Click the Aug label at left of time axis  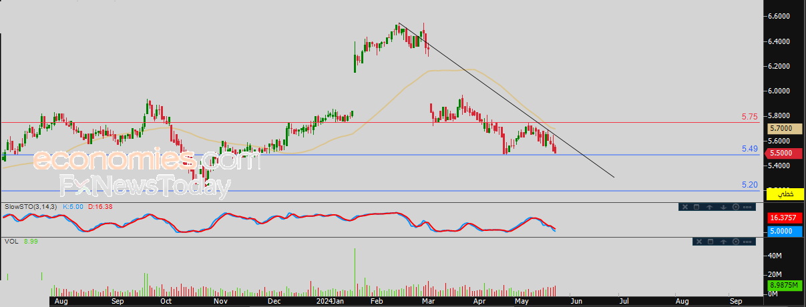pyautogui.click(x=60, y=302)
